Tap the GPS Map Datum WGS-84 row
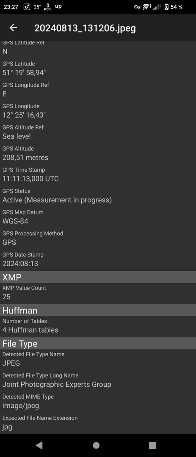 click(x=98, y=217)
